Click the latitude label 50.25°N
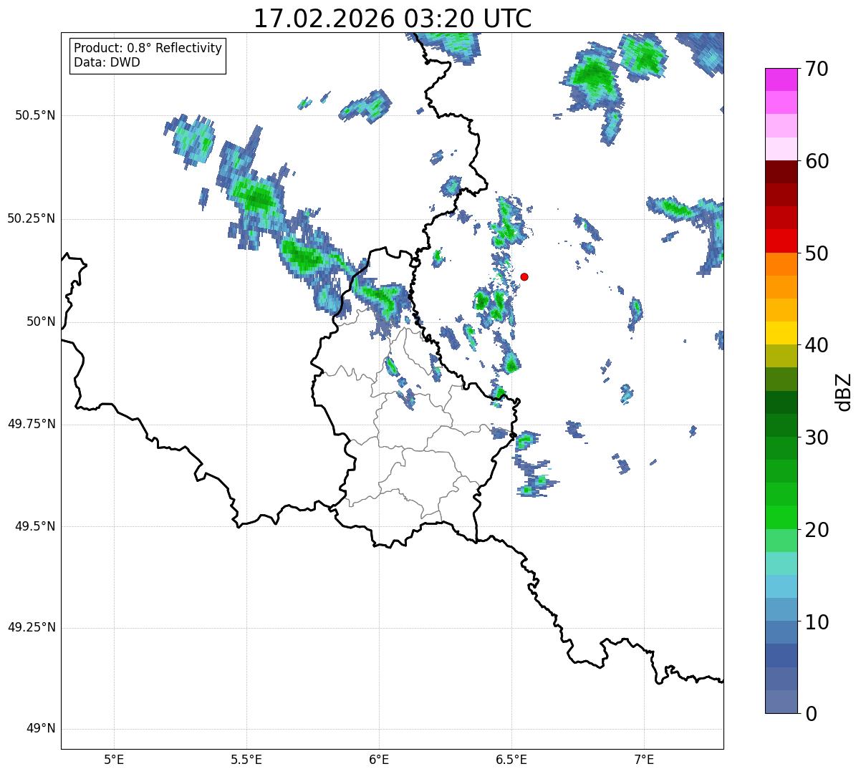861x774 pixels. click(x=31, y=218)
